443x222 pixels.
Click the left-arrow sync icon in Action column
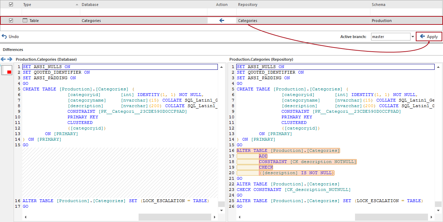(221, 20)
